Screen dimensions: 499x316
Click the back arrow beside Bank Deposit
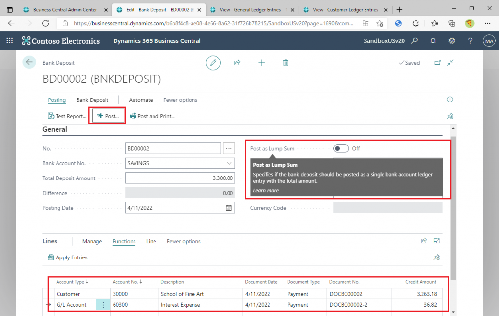(x=29, y=62)
